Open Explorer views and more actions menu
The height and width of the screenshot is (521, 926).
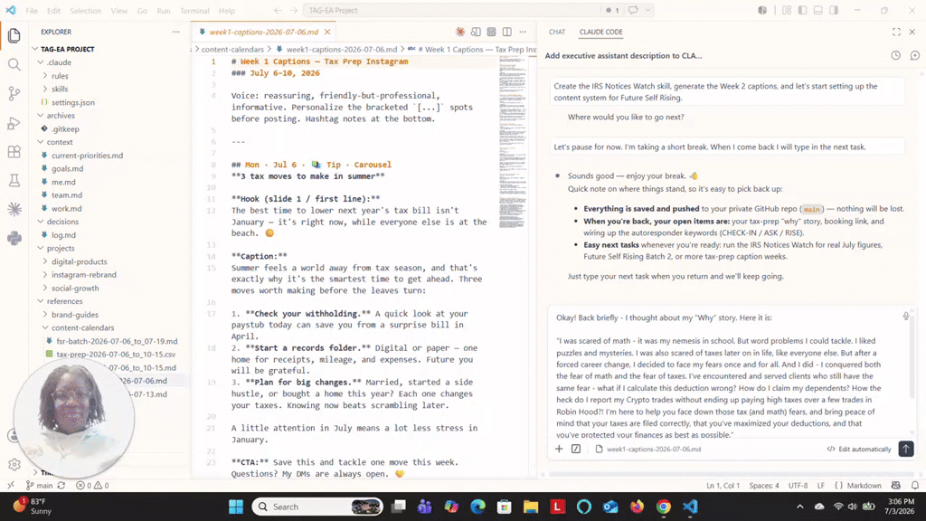tap(176, 32)
